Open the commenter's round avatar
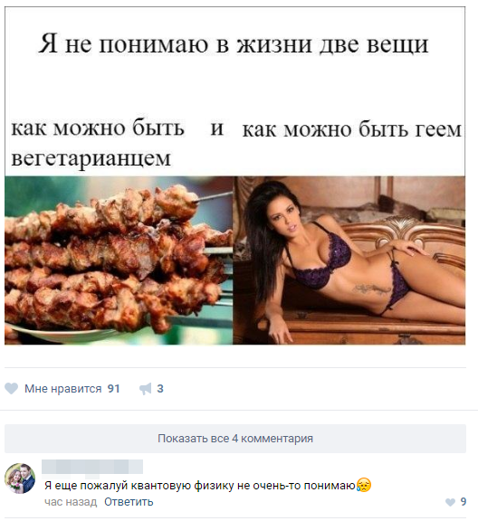Screen dimensions: 478x521 20,478
